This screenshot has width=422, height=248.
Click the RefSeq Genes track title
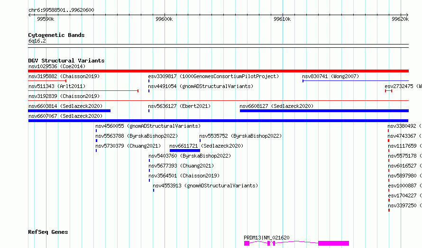pos(48,232)
